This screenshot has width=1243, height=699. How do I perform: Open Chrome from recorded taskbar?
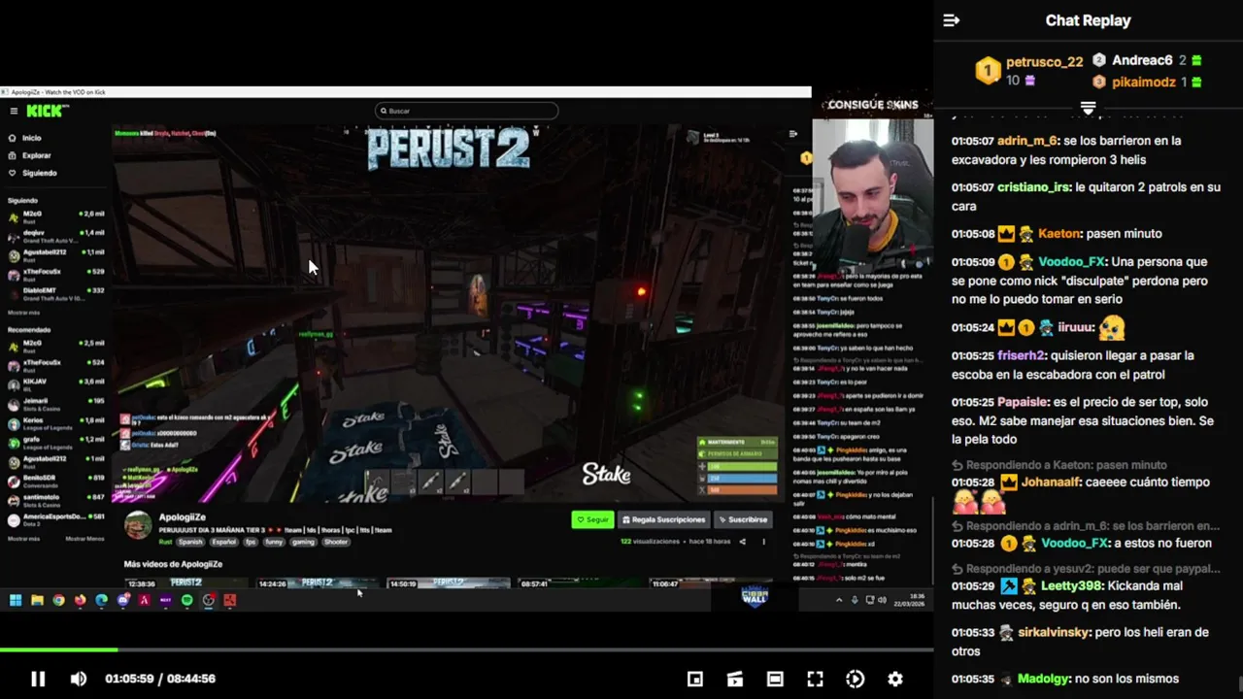point(58,600)
